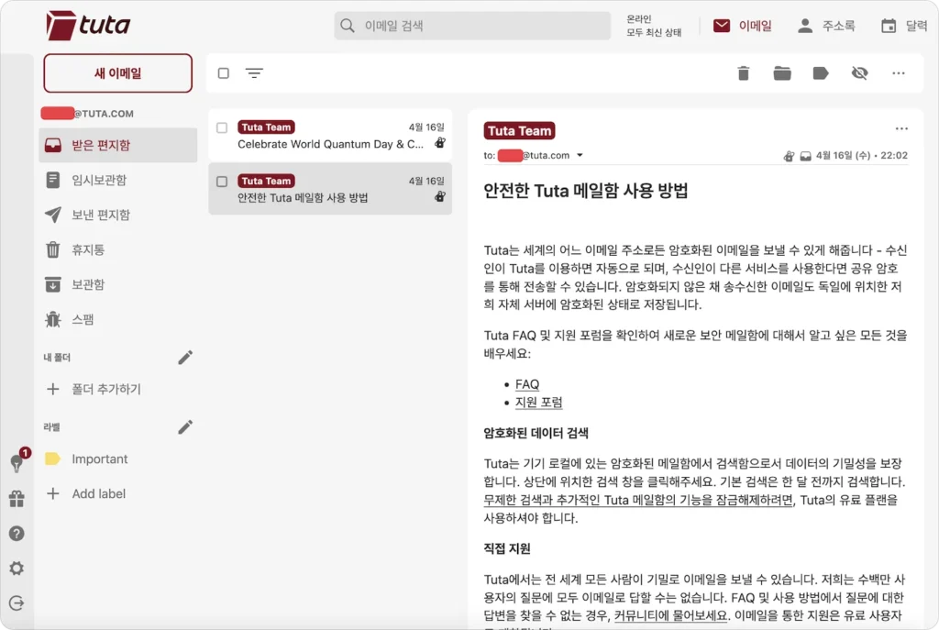
Task: Check the 안전한 Tuta 메일함 email checkbox
Action: coord(222,182)
